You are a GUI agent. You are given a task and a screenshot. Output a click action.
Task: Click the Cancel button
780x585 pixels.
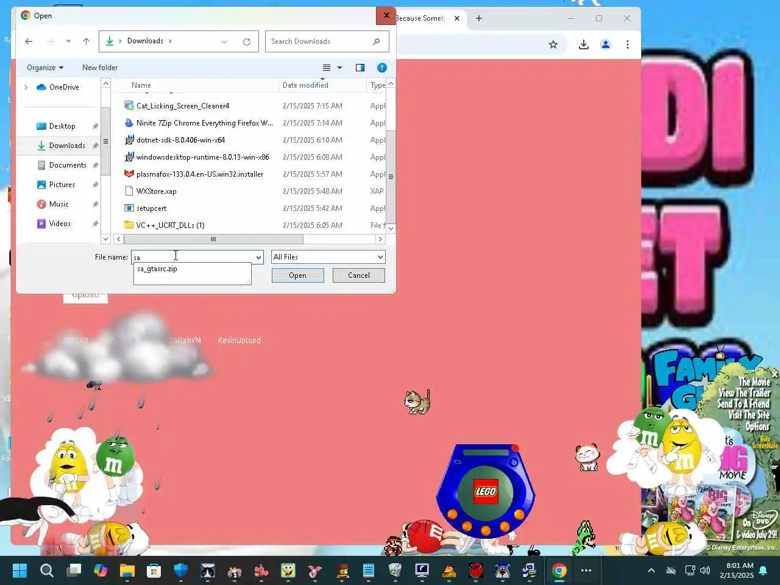[359, 275]
